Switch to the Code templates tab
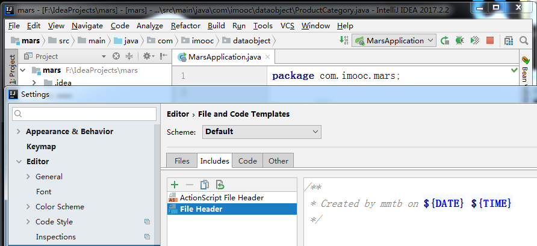The image size is (537, 246). tap(247, 161)
